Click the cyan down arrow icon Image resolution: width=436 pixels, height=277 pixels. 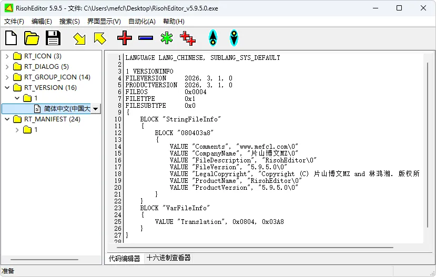[234, 38]
